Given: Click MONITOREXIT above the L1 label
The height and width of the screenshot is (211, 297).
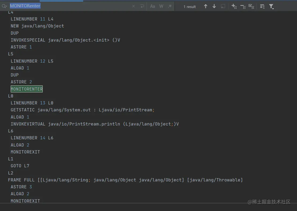Looking at the screenshot, I should 25,152.
